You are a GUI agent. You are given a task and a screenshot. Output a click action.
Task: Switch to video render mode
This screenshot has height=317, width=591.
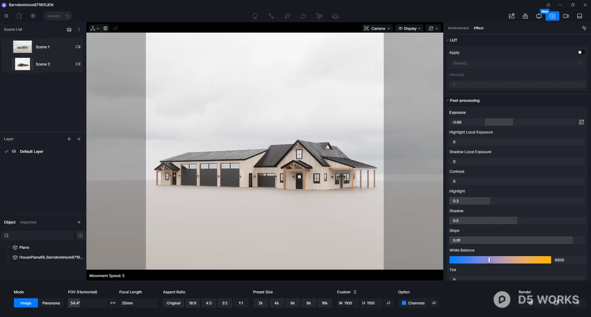click(x=566, y=16)
